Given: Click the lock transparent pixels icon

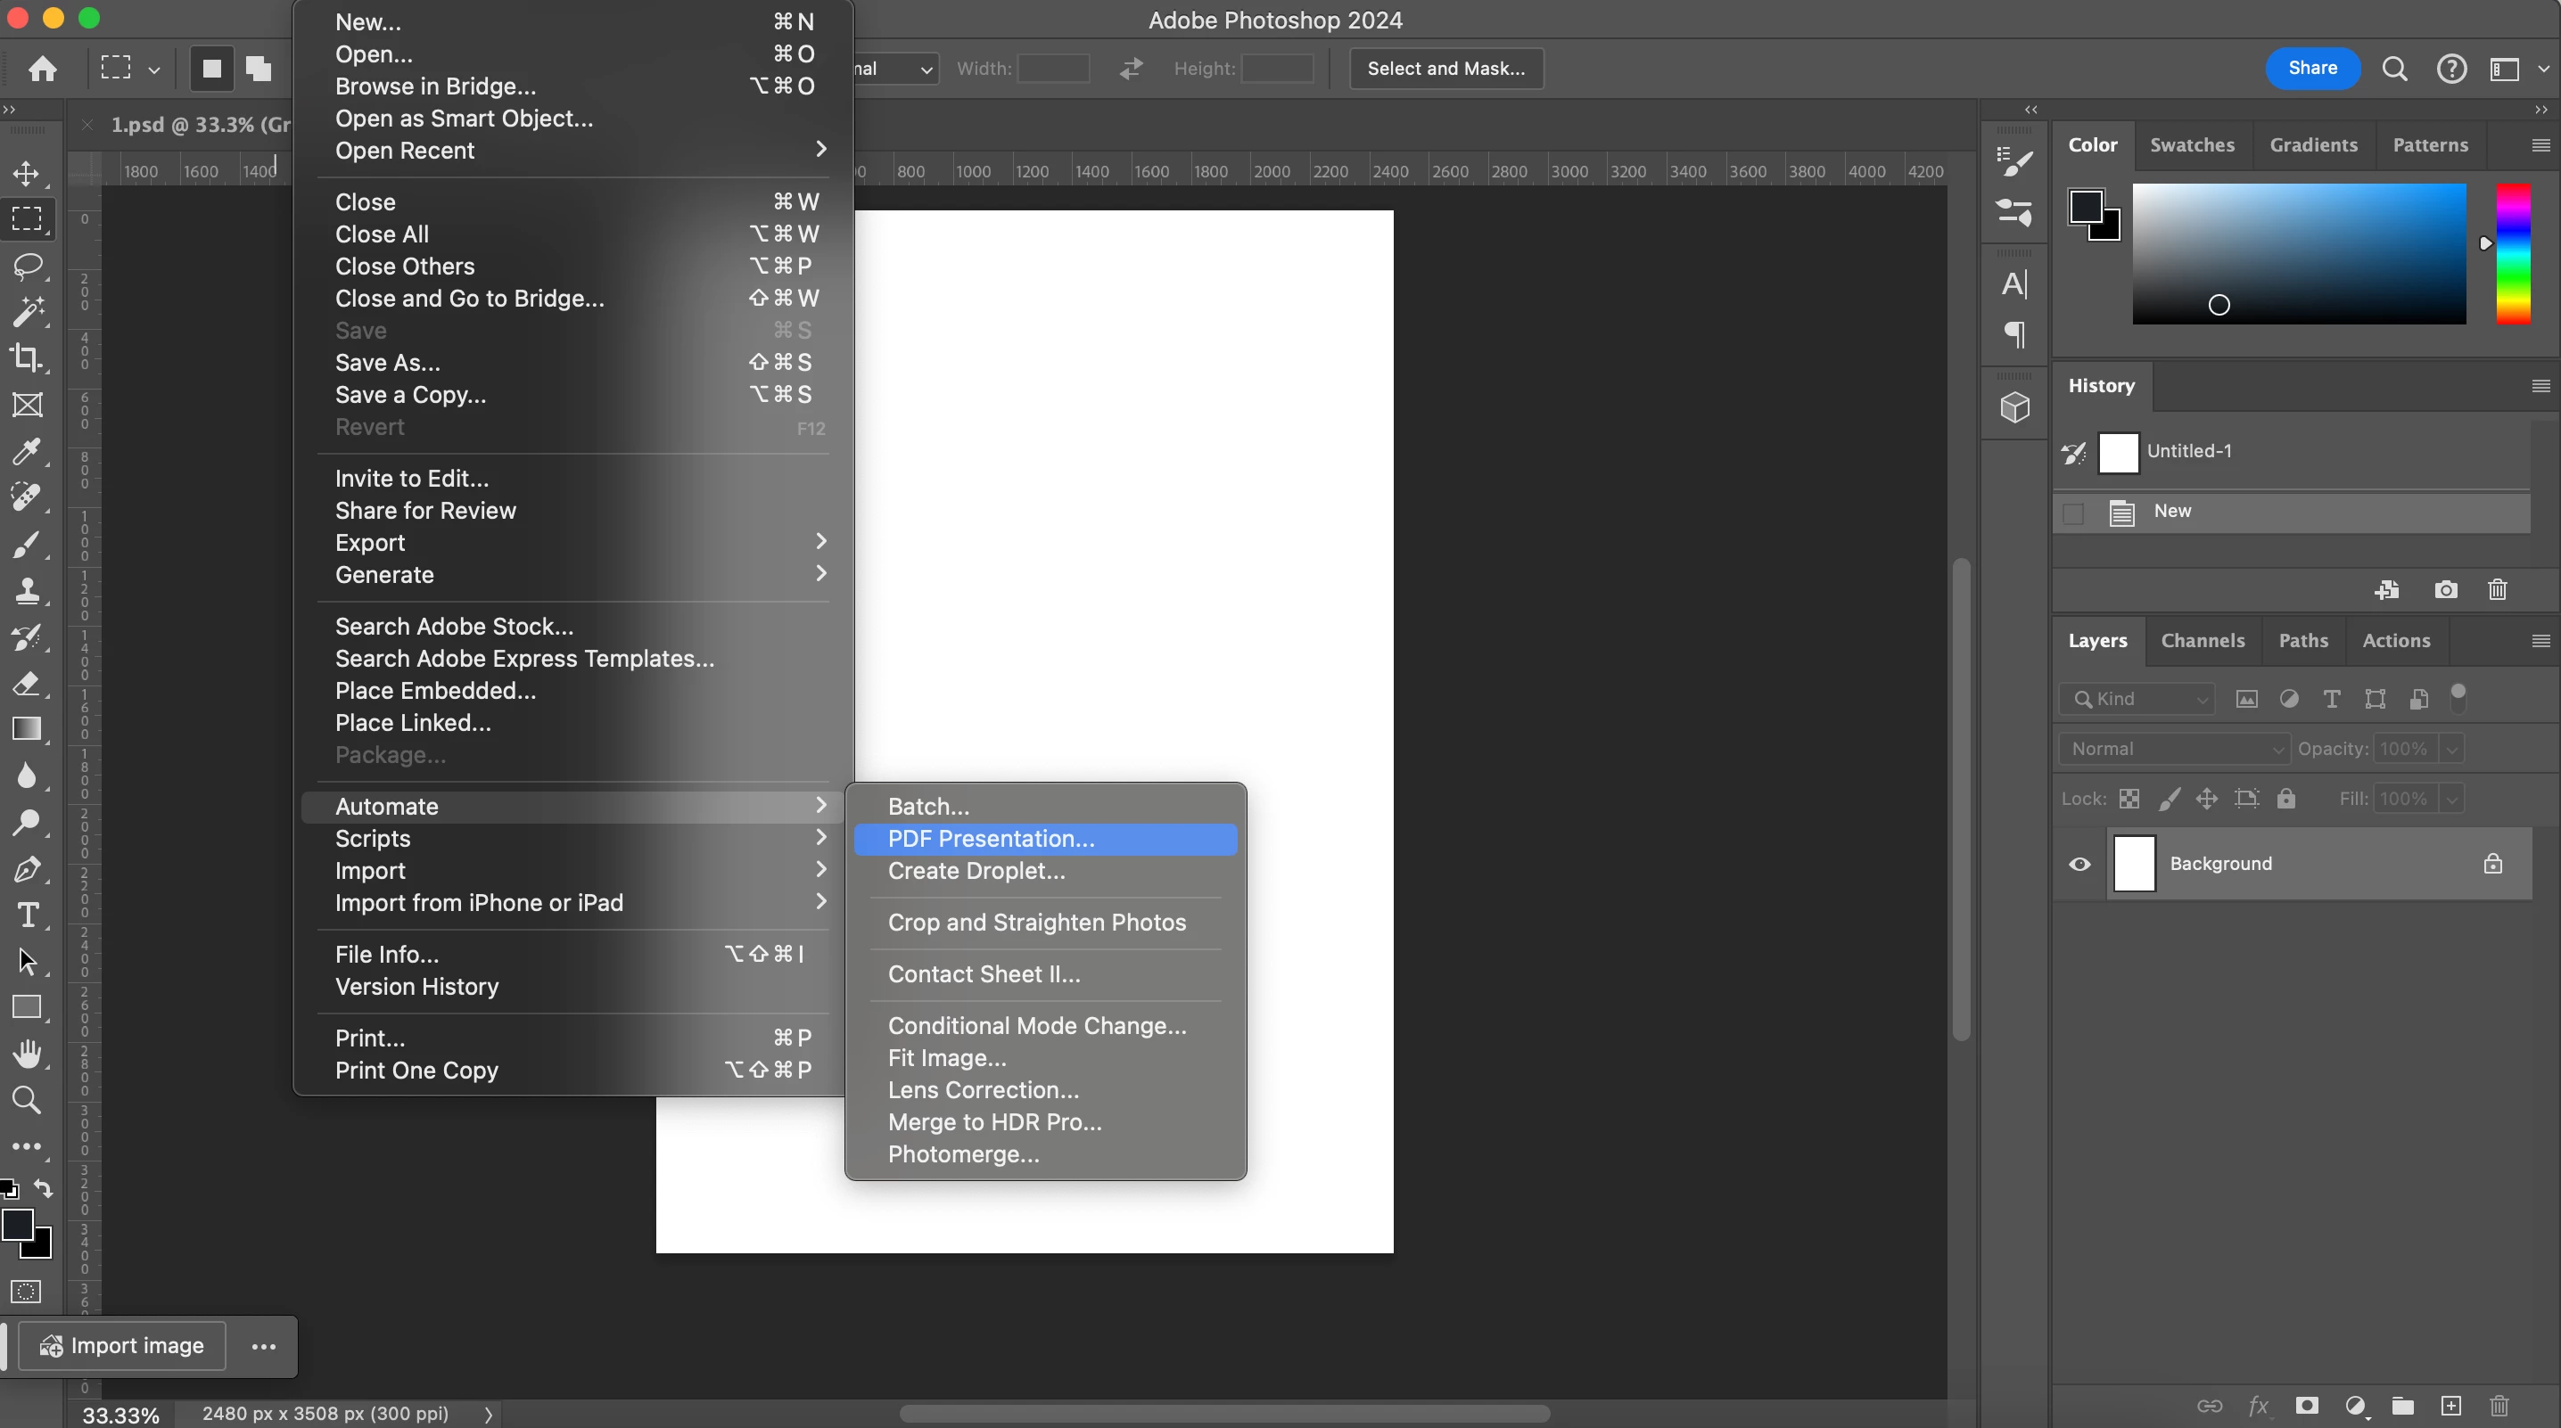Looking at the screenshot, I should coord(2129,799).
